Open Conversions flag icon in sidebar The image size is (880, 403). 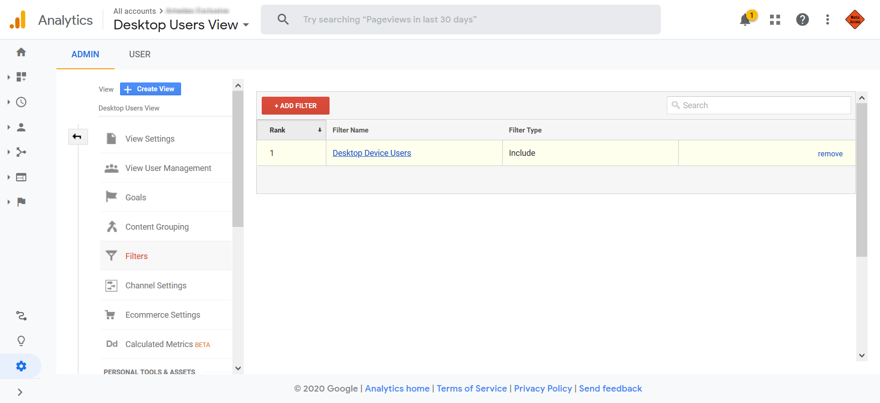pos(21,202)
